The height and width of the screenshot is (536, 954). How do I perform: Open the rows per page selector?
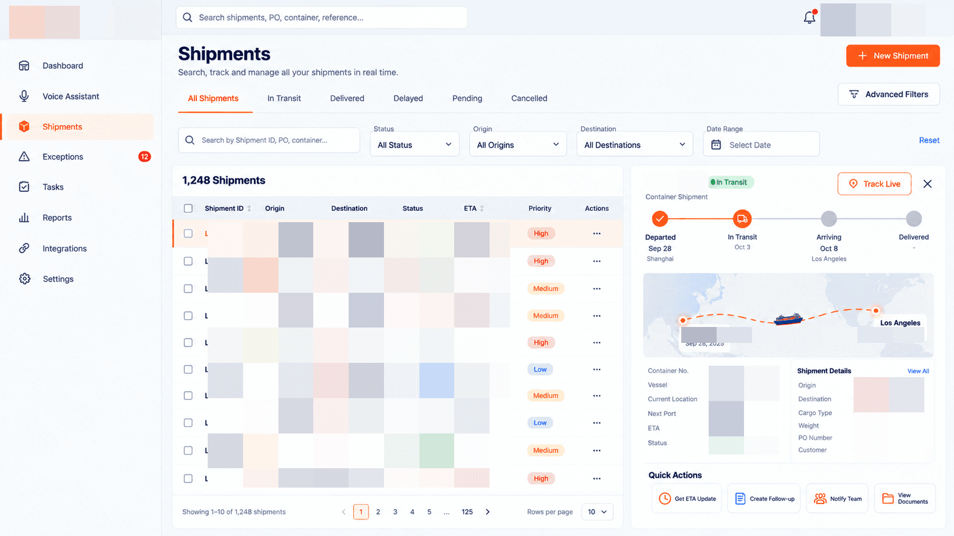(x=597, y=512)
